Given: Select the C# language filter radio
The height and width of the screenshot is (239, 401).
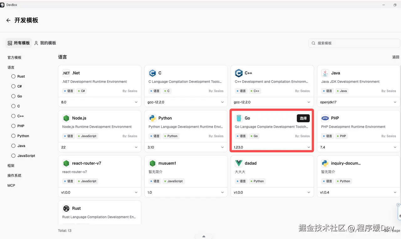Looking at the screenshot, I should (13, 86).
